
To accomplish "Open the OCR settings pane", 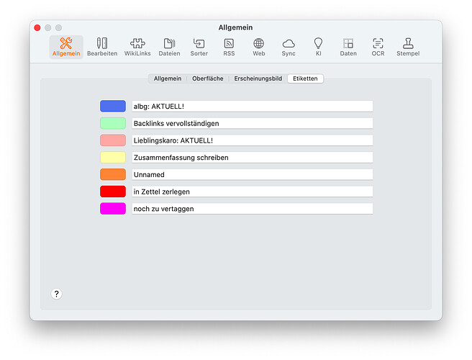I will [378, 47].
